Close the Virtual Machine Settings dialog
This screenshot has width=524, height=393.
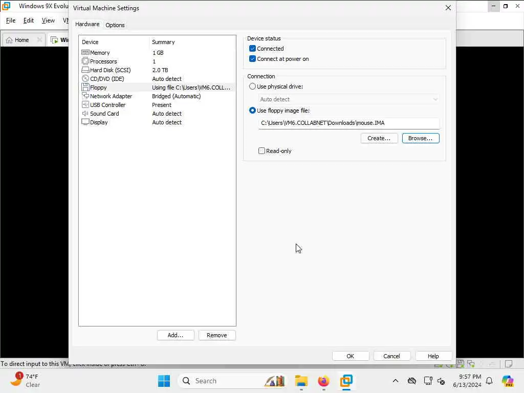[x=448, y=8]
